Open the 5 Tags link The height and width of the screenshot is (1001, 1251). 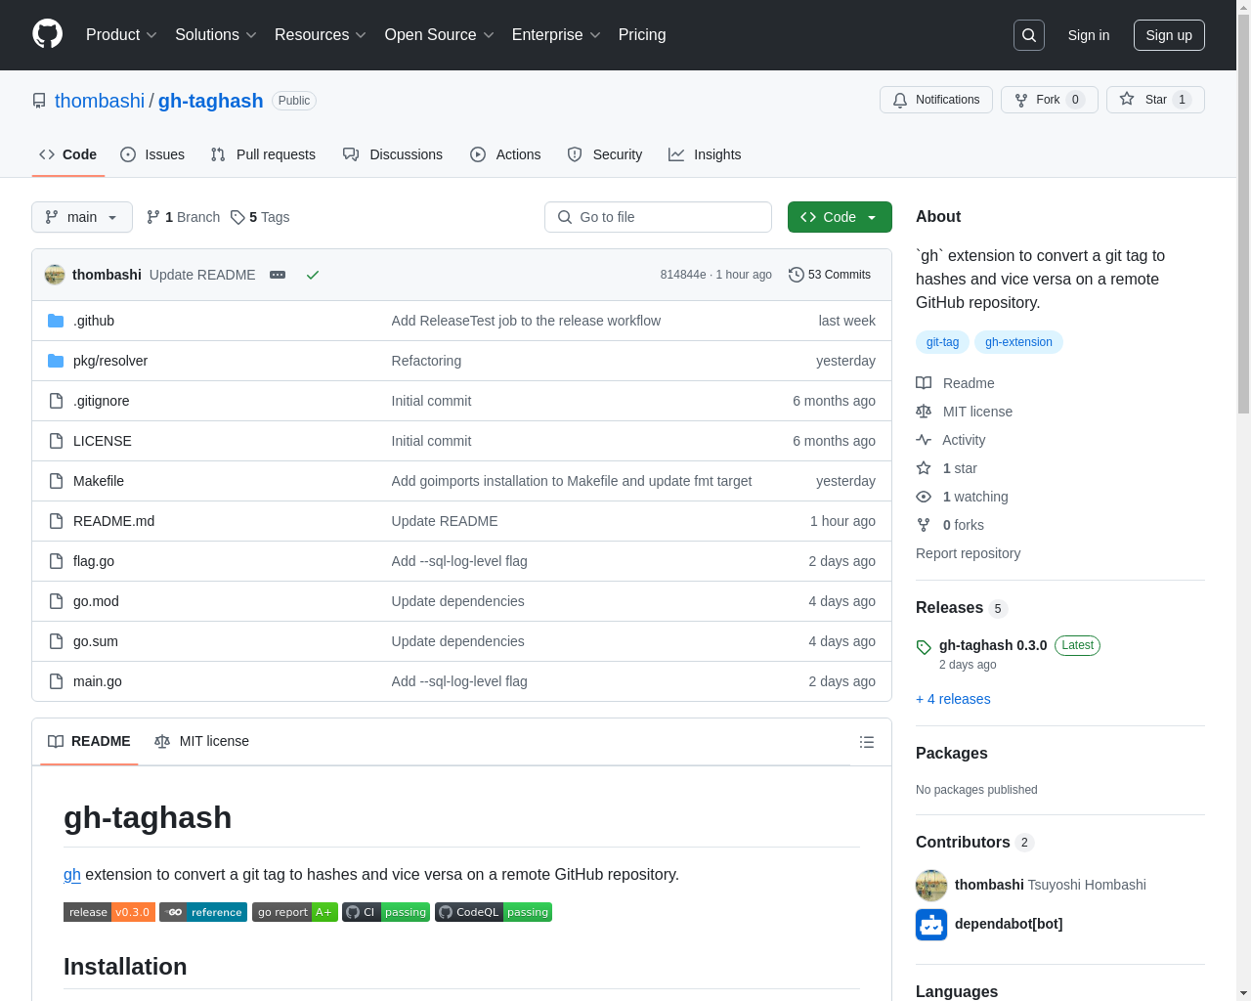click(x=260, y=217)
